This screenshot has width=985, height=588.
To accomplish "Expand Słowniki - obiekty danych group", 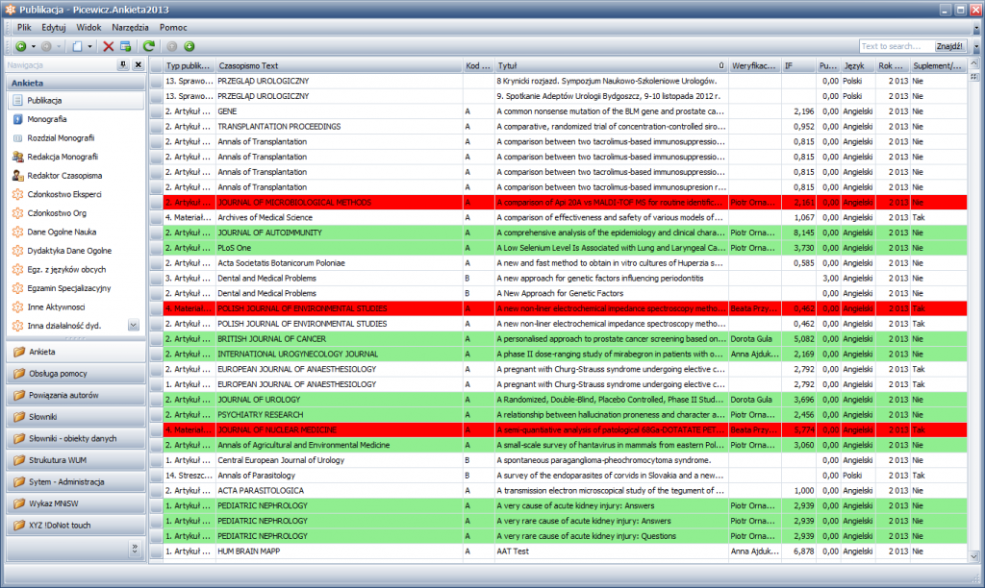I will point(76,439).
